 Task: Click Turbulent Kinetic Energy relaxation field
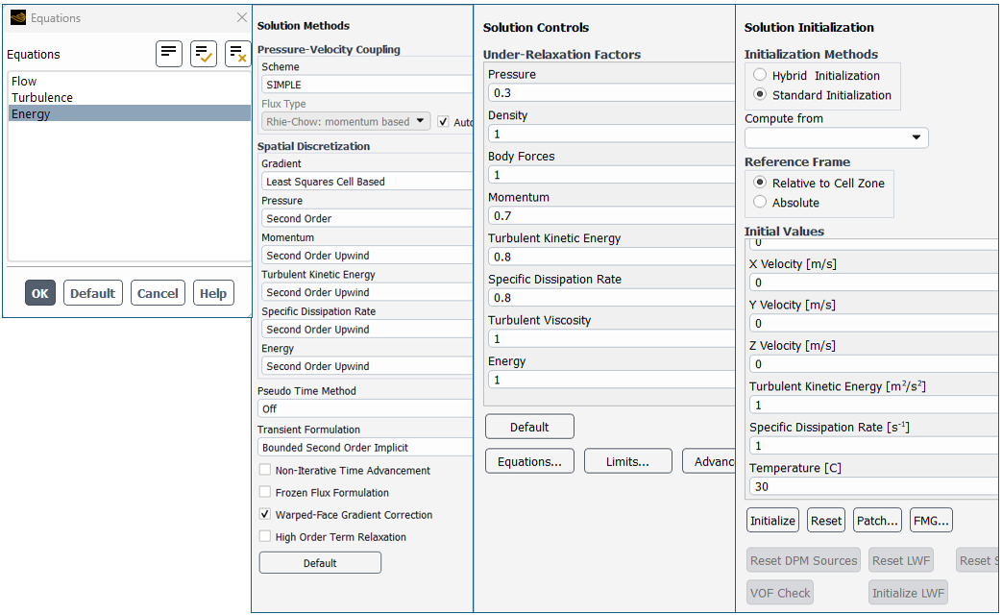pyautogui.click(x=612, y=257)
